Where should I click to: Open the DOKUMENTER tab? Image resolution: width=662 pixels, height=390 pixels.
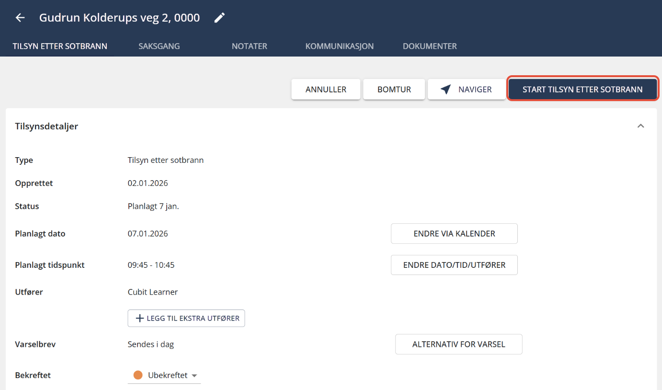(430, 46)
